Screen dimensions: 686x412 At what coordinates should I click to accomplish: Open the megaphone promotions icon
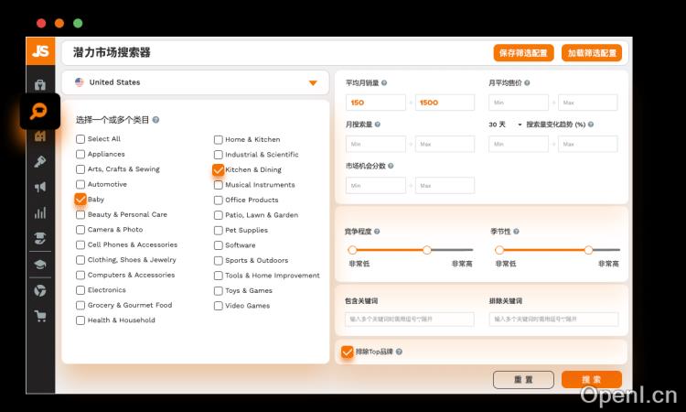pyautogui.click(x=40, y=187)
